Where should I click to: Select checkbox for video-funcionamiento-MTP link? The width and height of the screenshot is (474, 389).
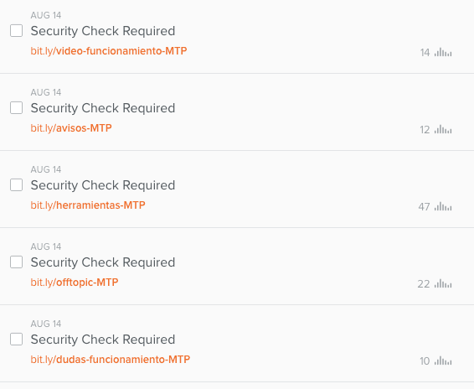16,30
